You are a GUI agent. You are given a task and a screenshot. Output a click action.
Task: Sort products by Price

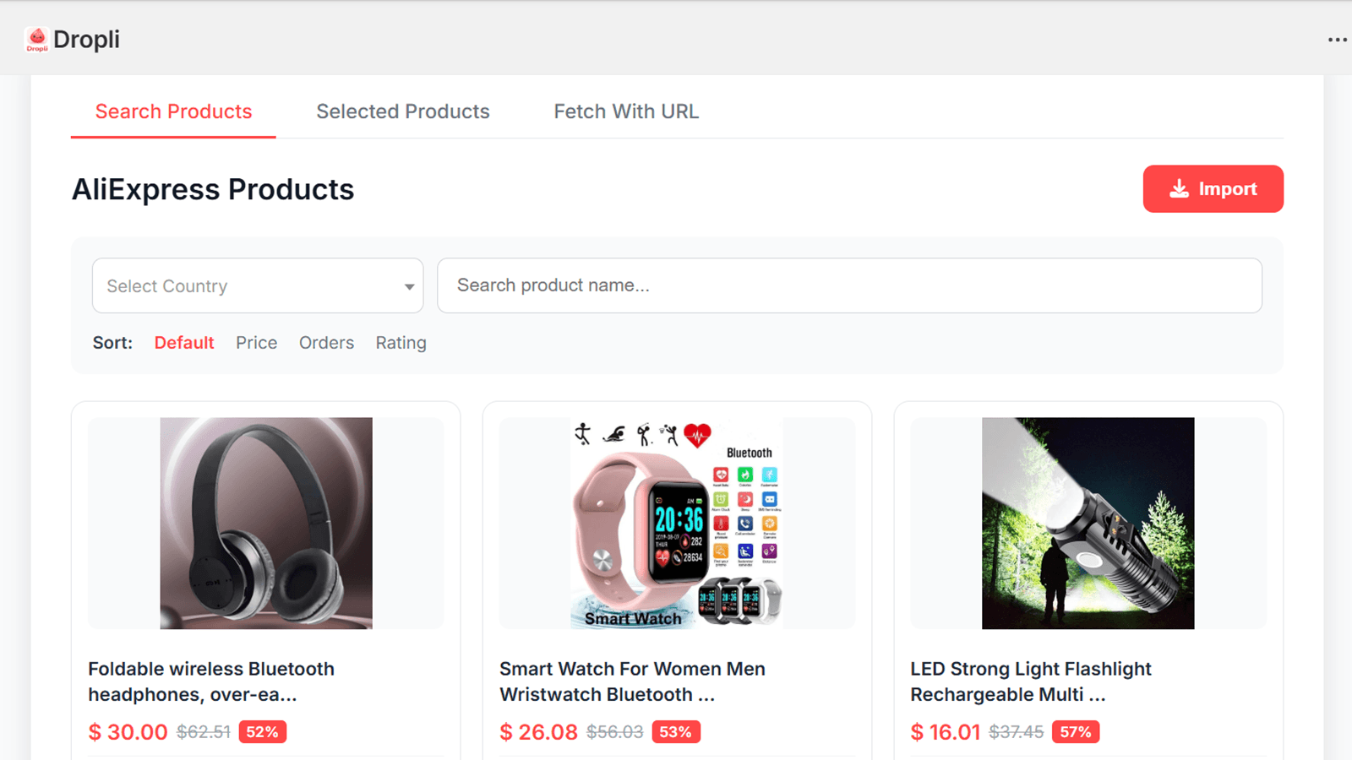(256, 343)
